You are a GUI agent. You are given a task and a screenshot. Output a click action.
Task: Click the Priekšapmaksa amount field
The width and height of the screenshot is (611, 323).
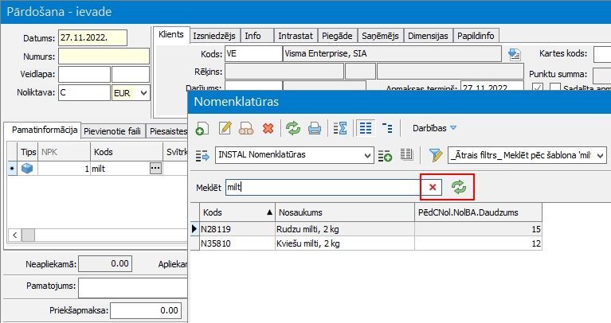[146, 310]
